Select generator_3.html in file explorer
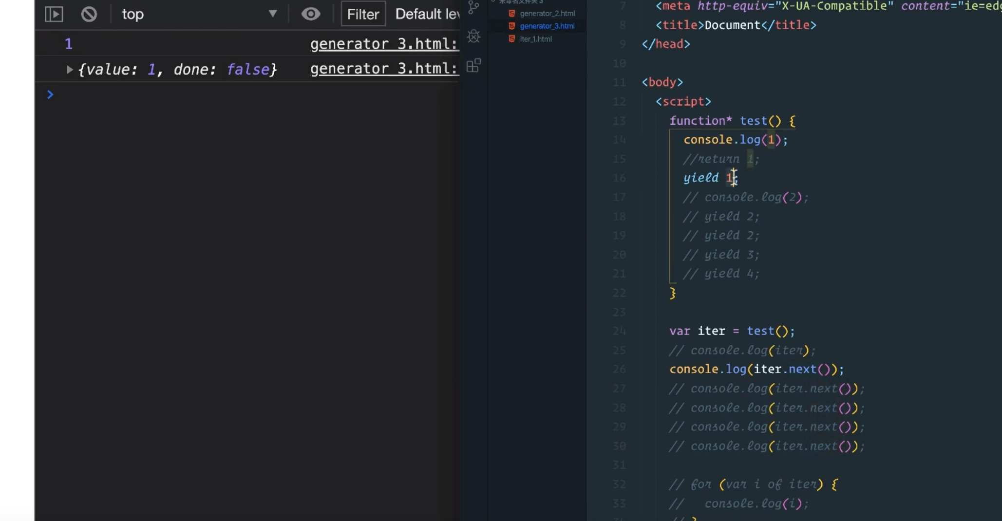Viewport: 1002px width, 521px height. tap(547, 26)
